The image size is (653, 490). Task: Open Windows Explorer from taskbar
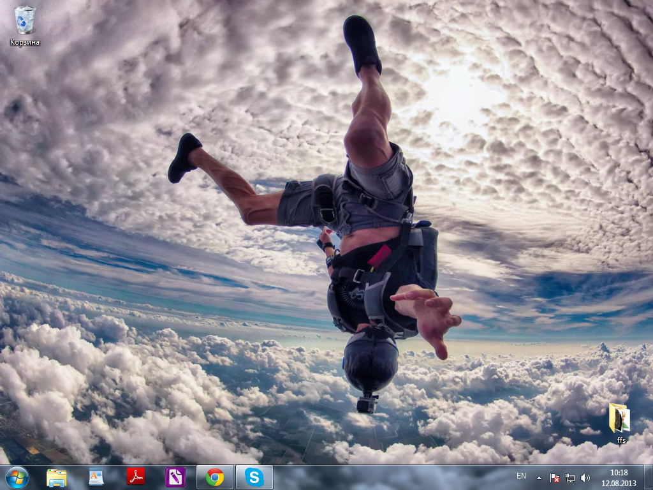[56, 477]
